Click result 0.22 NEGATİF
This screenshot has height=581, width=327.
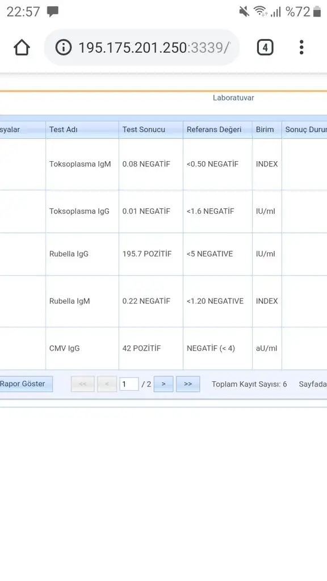point(146,301)
